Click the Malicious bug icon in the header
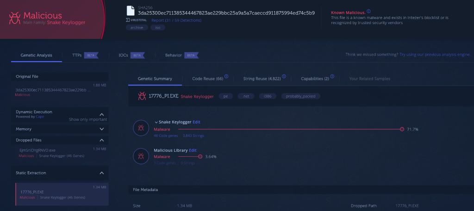The image size is (474, 211). click(x=14, y=18)
